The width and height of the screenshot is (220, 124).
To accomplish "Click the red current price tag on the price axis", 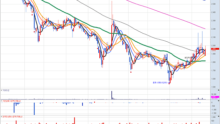I will (x=215, y=49).
